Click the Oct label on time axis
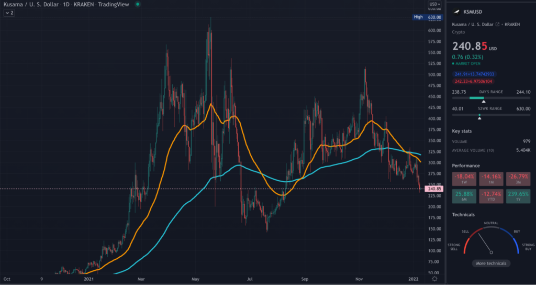 click(x=7, y=279)
